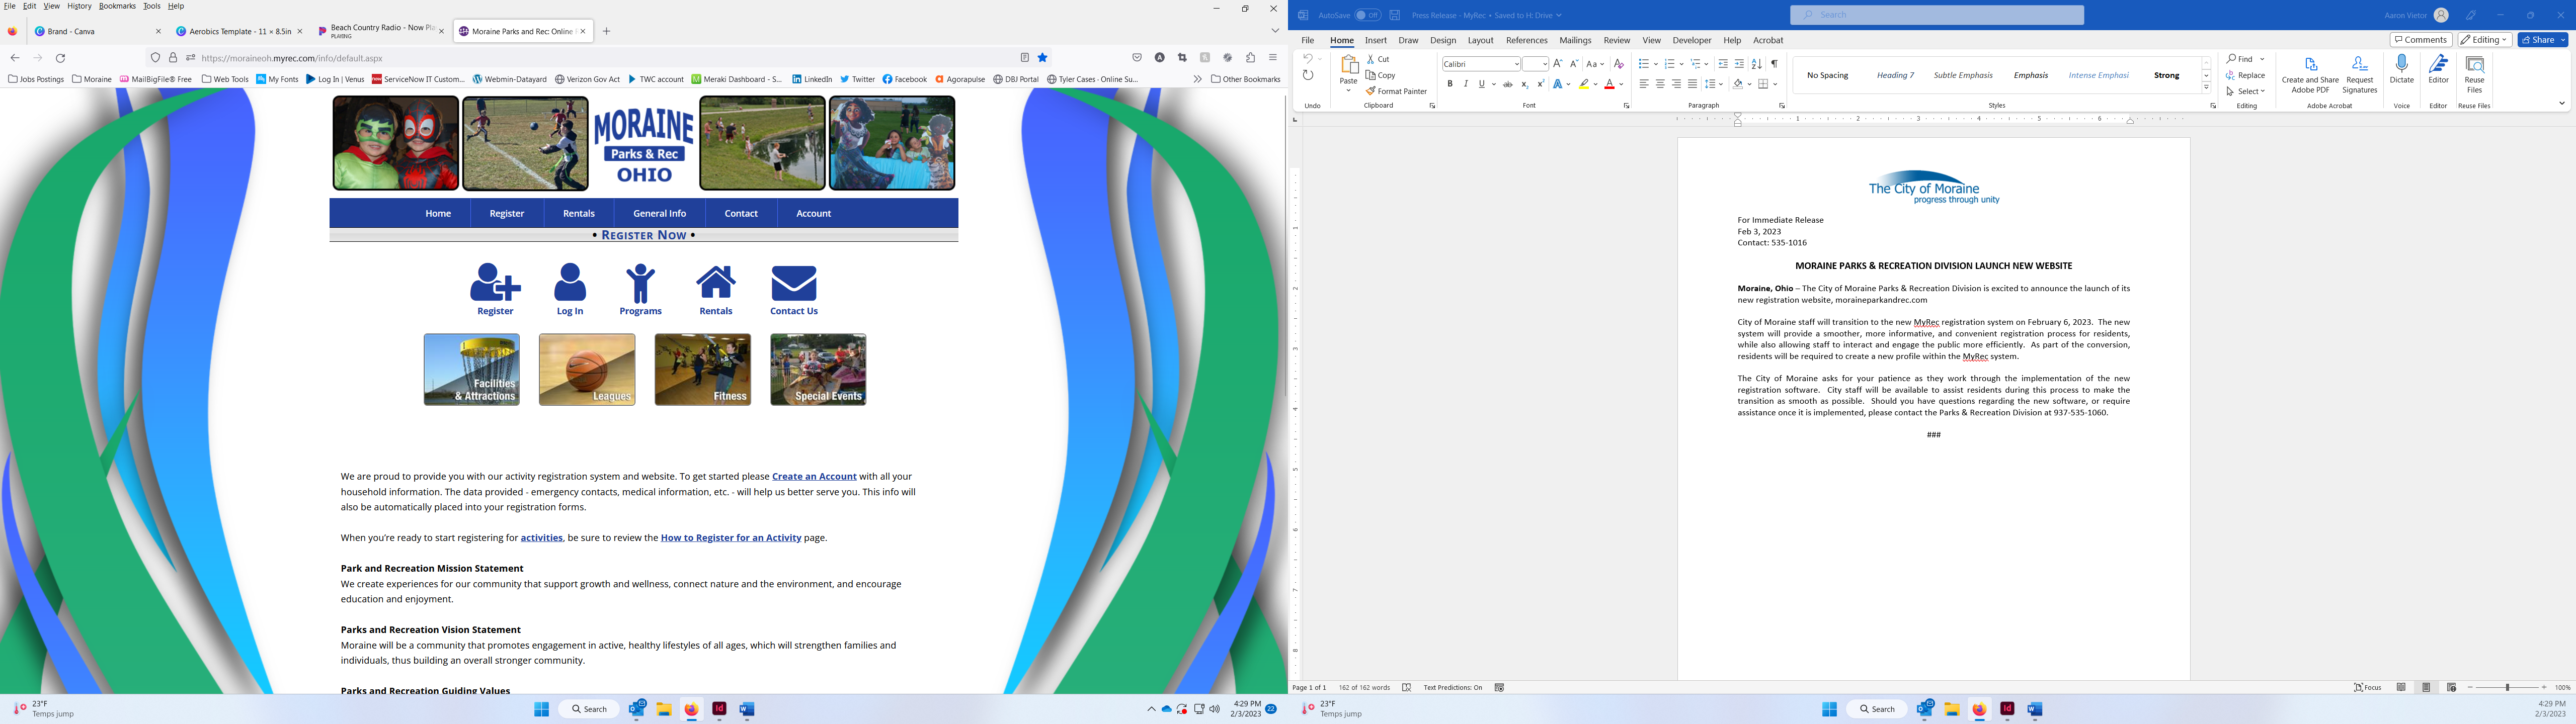Image resolution: width=2576 pixels, height=724 pixels.
Task: Click the Create an Account link
Action: [x=814, y=477]
